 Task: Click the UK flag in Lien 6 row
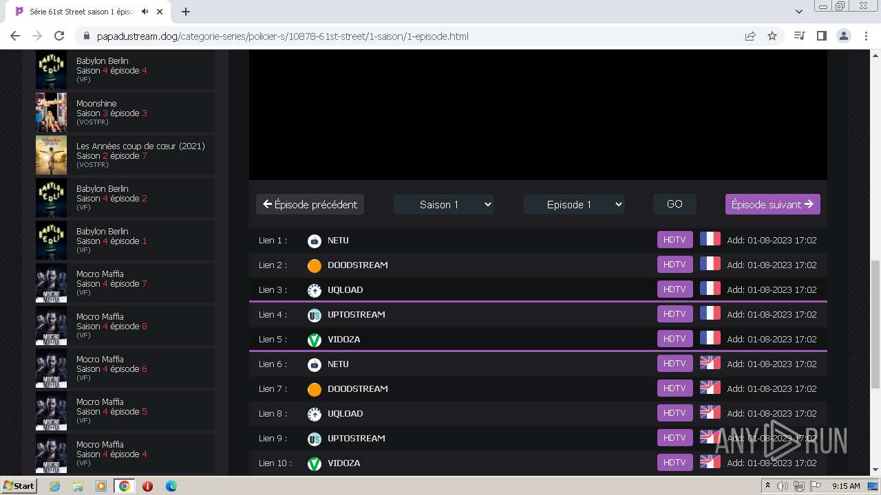(710, 363)
